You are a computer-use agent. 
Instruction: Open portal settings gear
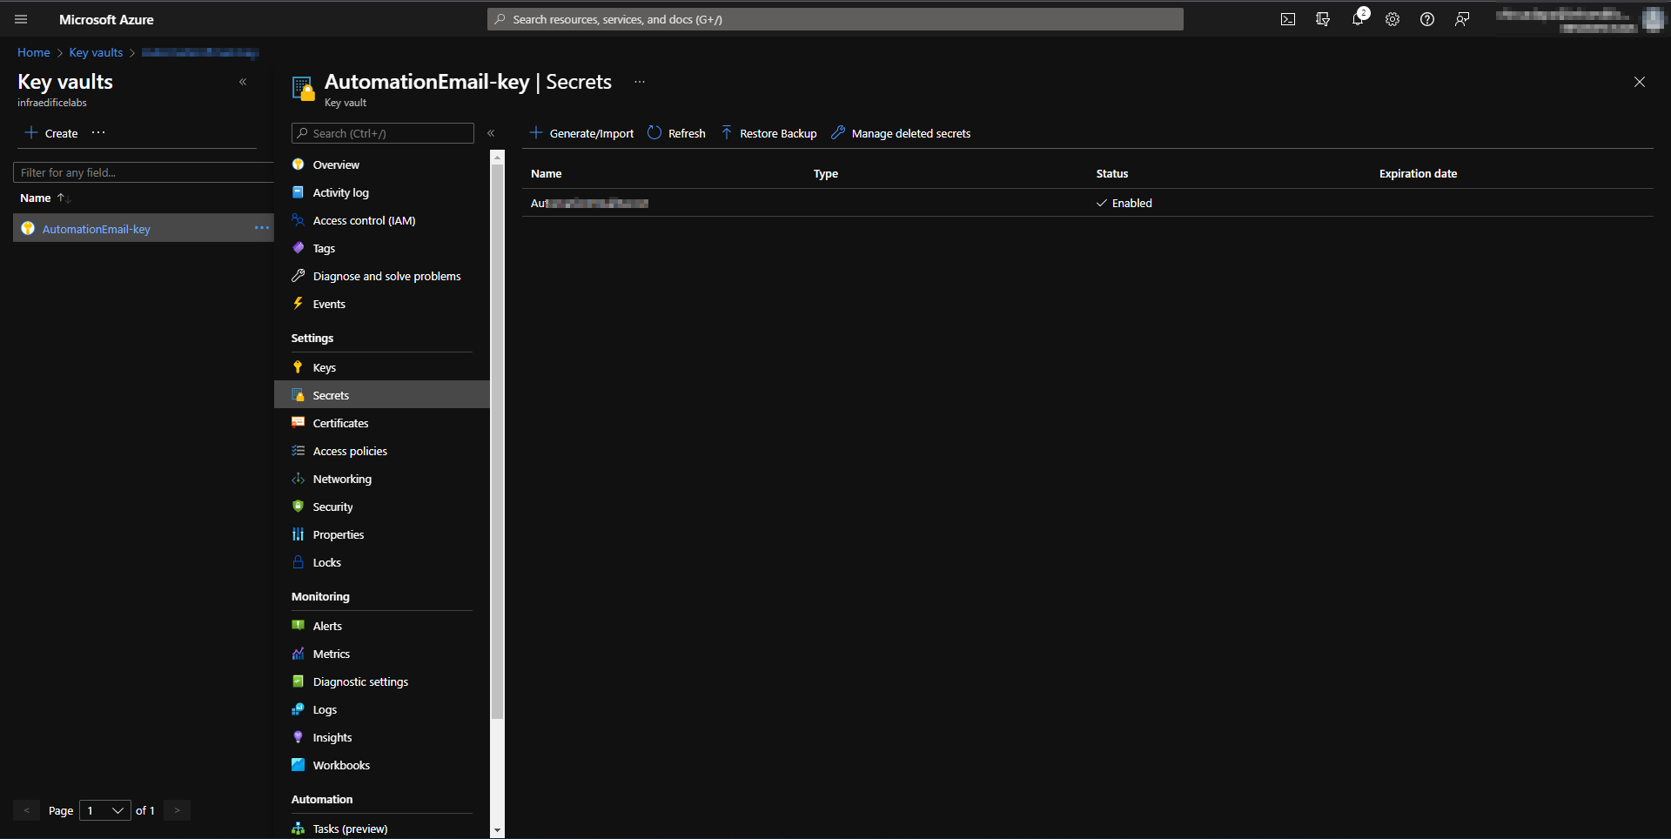[1392, 19]
